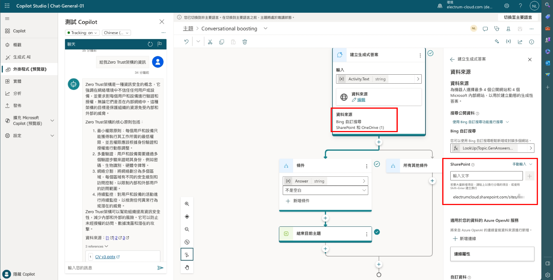The height and width of the screenshot is (280, 553).
Task: Click the 主題 breadcrumb link
Action: (188, 29)
